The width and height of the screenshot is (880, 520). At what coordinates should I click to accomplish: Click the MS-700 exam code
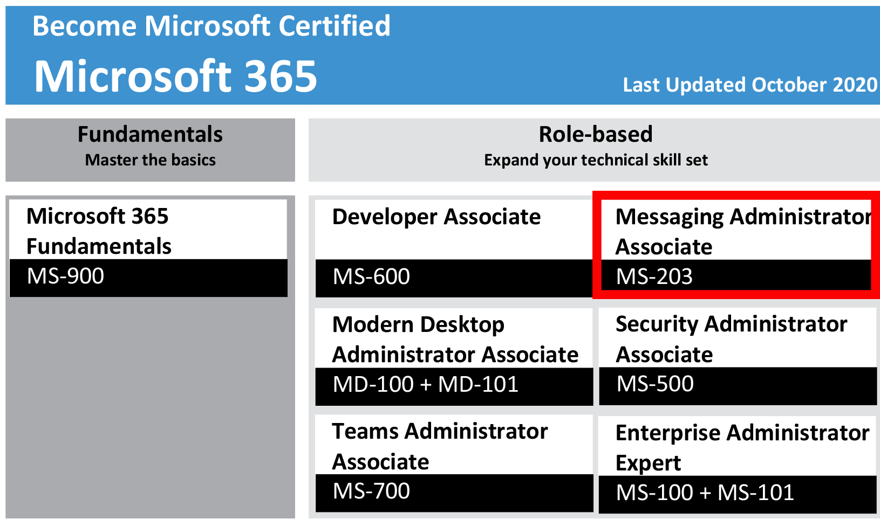371,491
